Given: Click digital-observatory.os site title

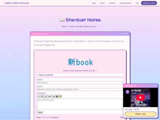Looking at the screenshot, I should click(x=17, y=3).
